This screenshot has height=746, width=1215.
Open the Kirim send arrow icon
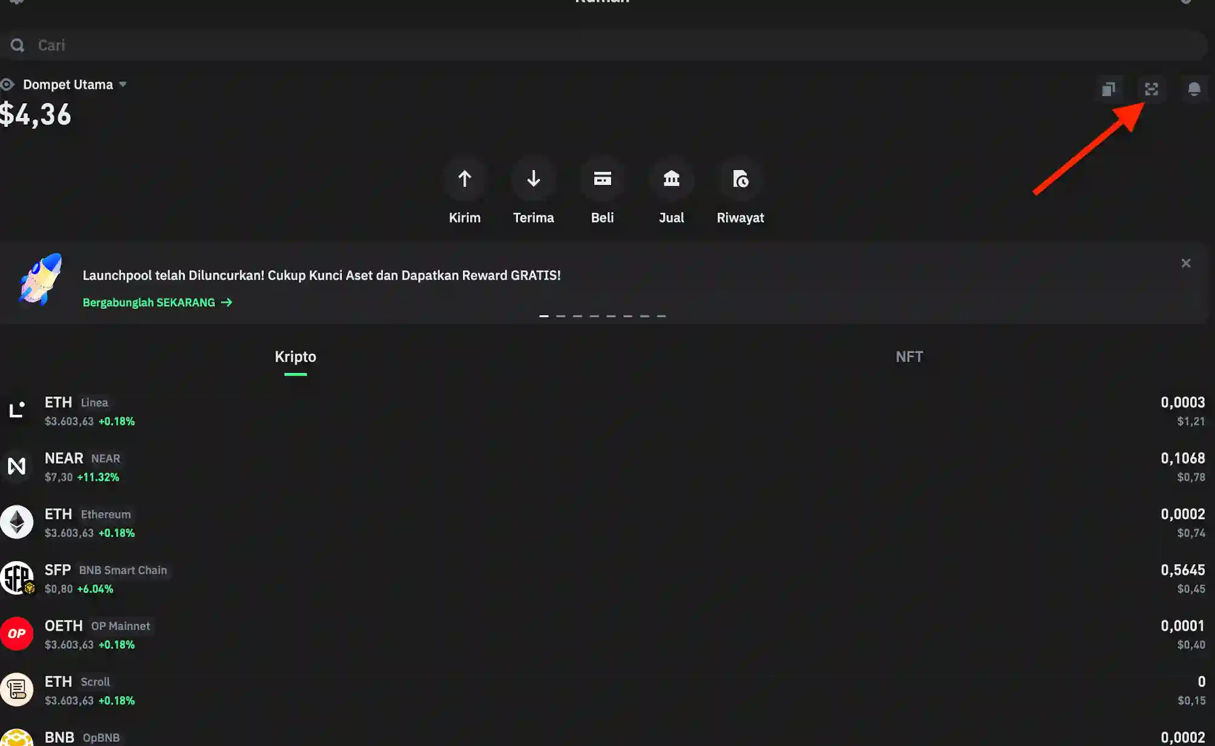465,179
